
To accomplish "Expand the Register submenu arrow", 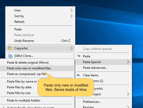I will [x=128, y=107].
